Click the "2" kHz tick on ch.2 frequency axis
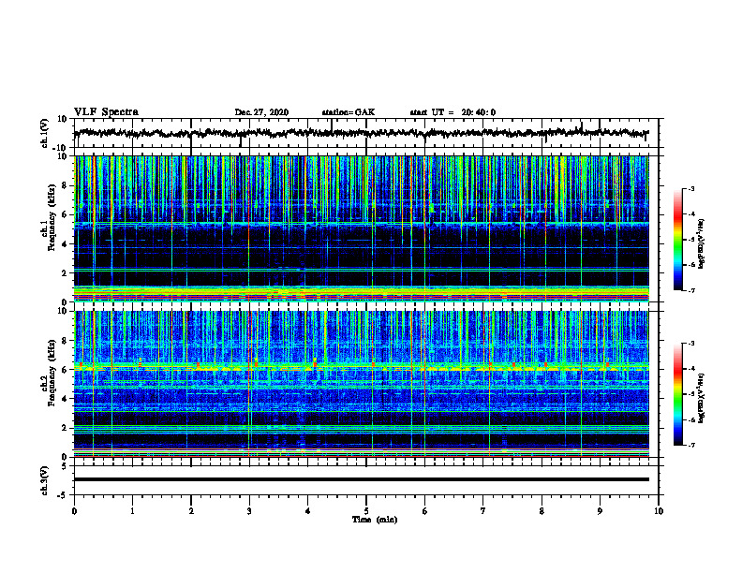The height and width of the screenshot is (573, 742). [x=66, y=428]
